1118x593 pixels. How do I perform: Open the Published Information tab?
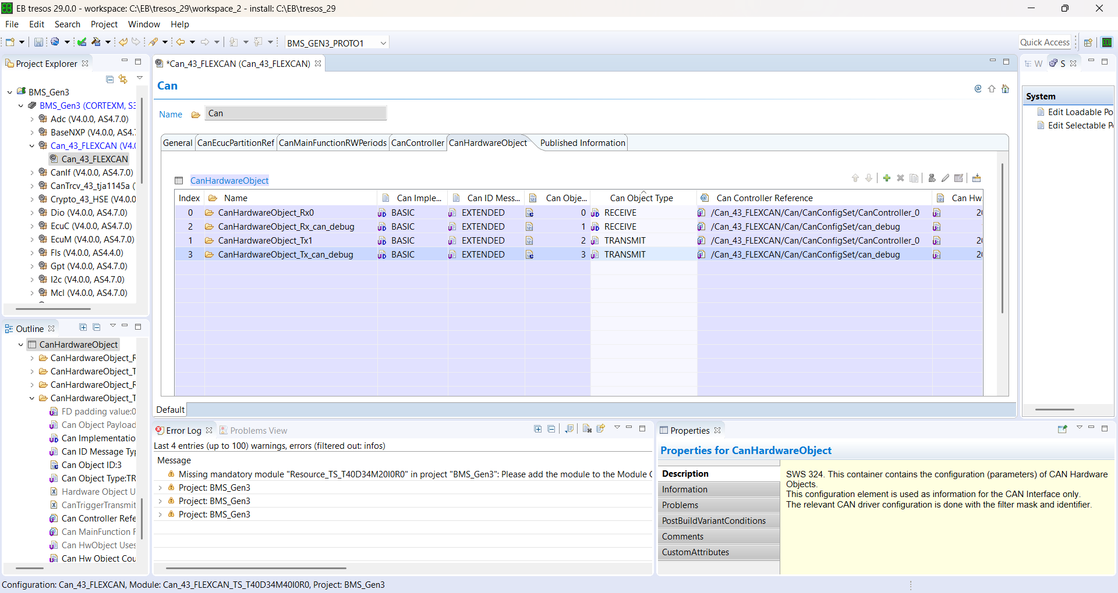pyautogui.click(x=582, y=143)
